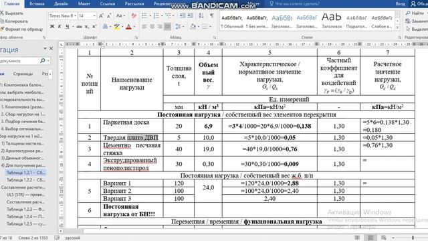Toggle underline (Ч) formatting

67,27
